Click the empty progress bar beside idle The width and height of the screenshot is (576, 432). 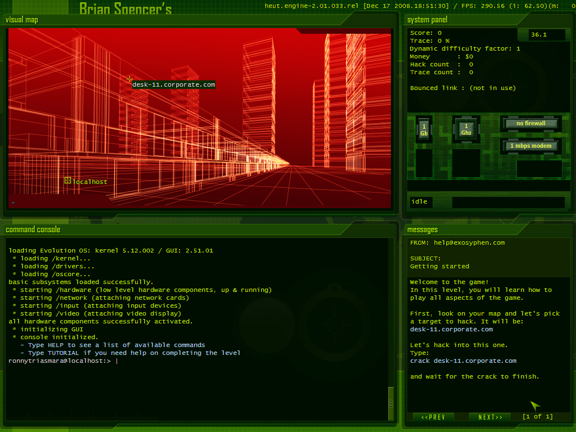click(x=508, y=202)
